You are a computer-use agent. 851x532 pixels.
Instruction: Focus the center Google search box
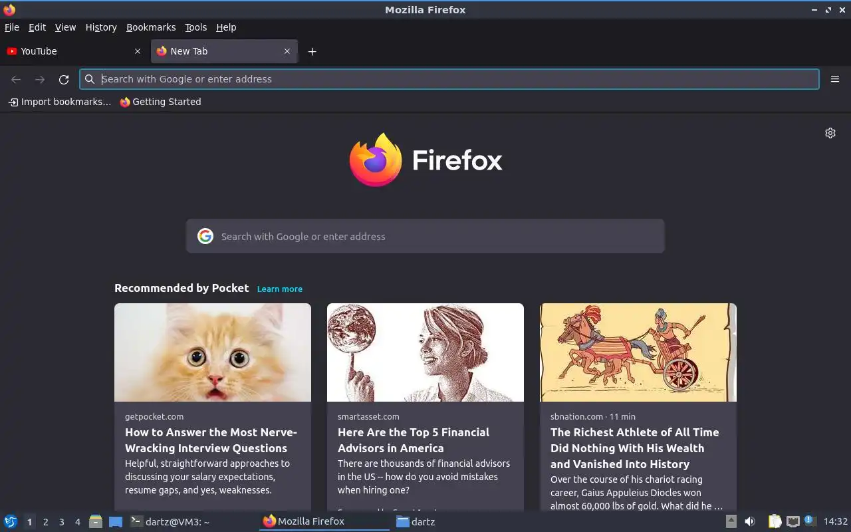point(425,236)
